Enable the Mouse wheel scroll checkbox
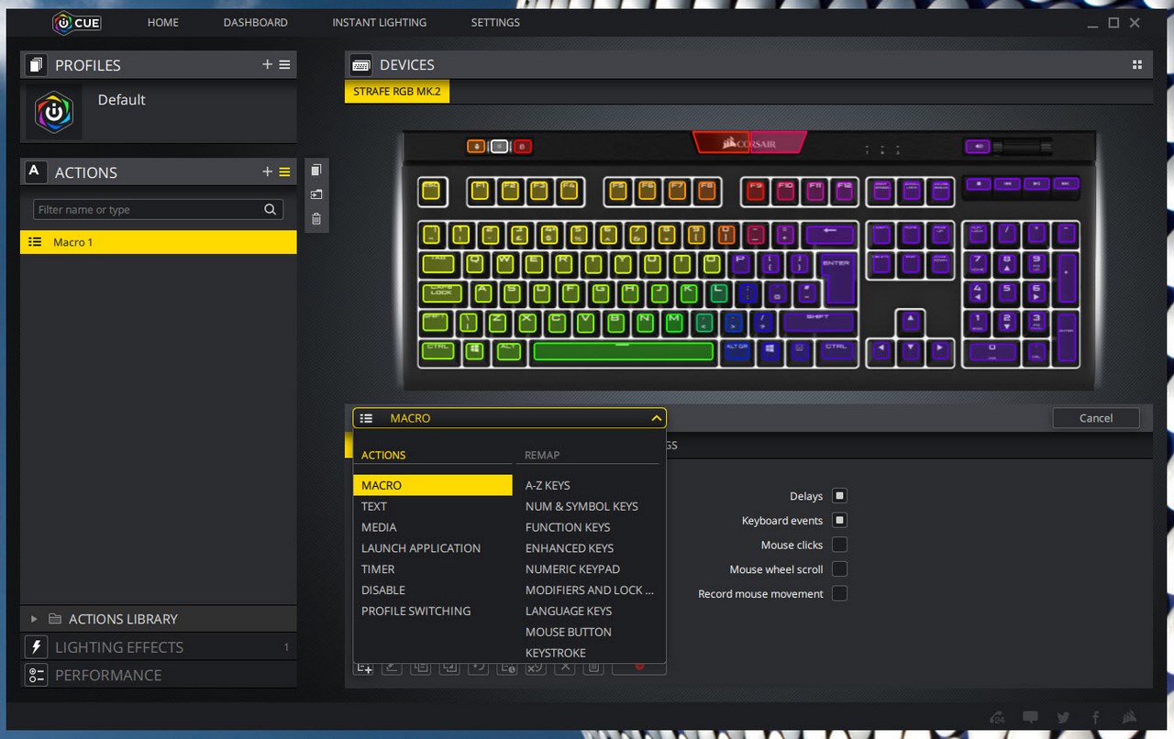Screen dimensions: 1174x739 pos(839,569)
